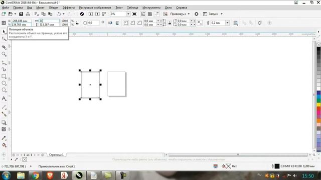Select the Shape edit tool
The height and width of the screenshot is (180, 321).
(4, 39)
